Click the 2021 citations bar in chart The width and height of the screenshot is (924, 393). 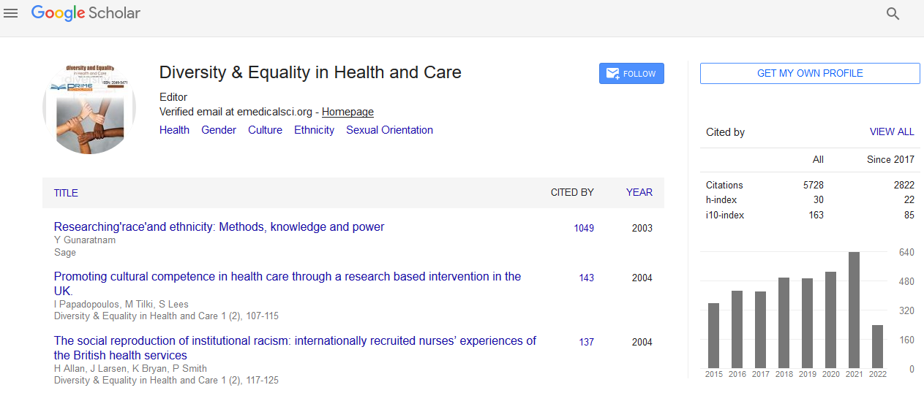[854, 310]
